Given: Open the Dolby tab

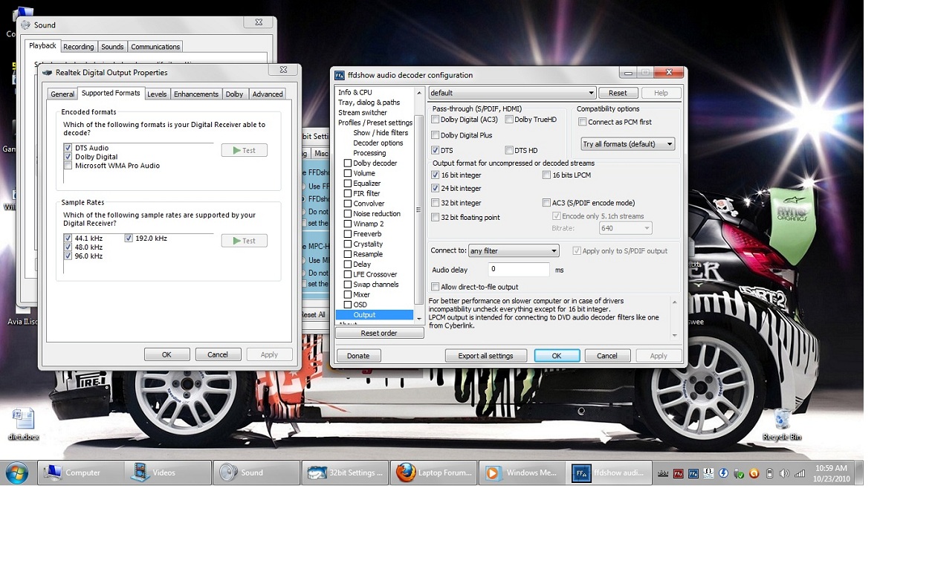Looking at the screenshot, I should pyautogui.click(x=235, y=94).
